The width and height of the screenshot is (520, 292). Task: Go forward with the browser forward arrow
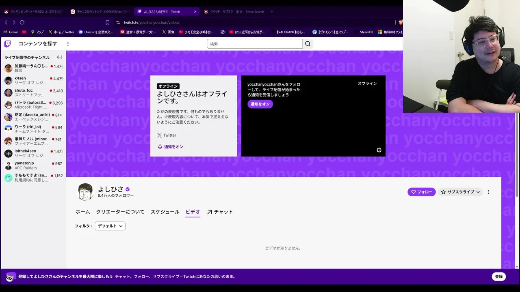[x=14, y=22]
